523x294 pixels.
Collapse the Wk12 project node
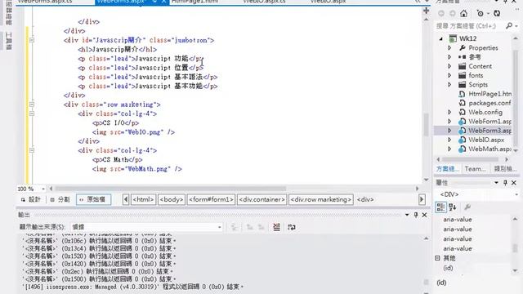[441, 38]
